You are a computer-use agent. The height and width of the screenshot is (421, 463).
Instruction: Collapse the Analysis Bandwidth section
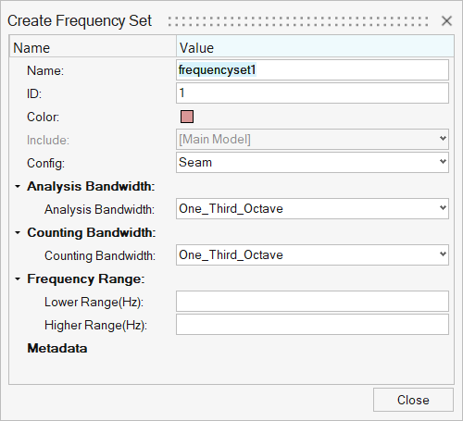click(x=18, y=186)
